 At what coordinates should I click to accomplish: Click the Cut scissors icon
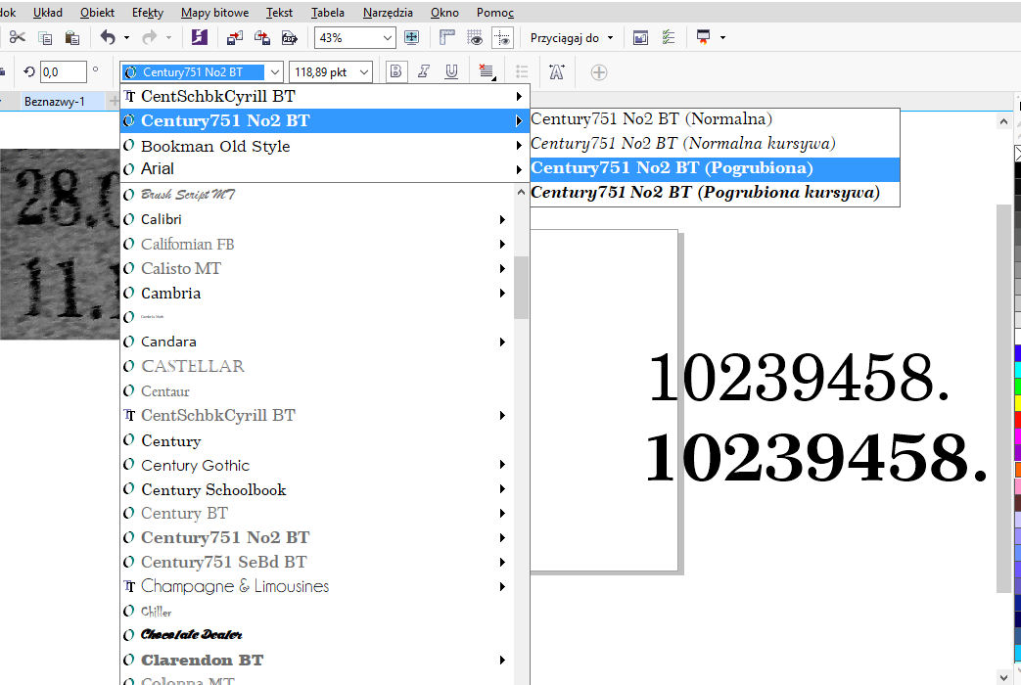(x=17, y=38)
